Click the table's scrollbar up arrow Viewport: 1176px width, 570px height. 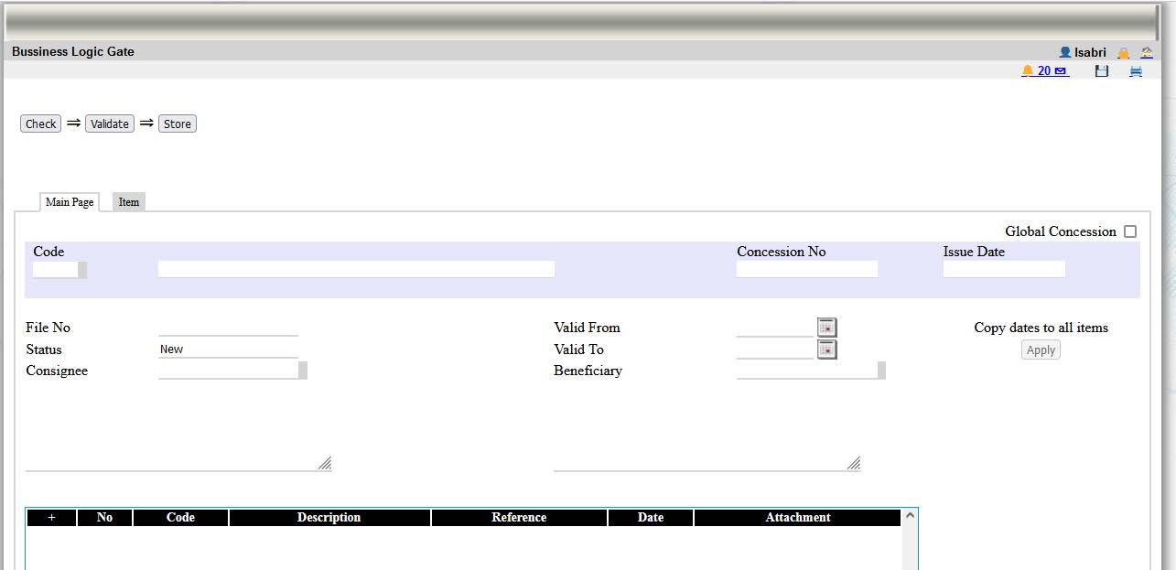910,516
